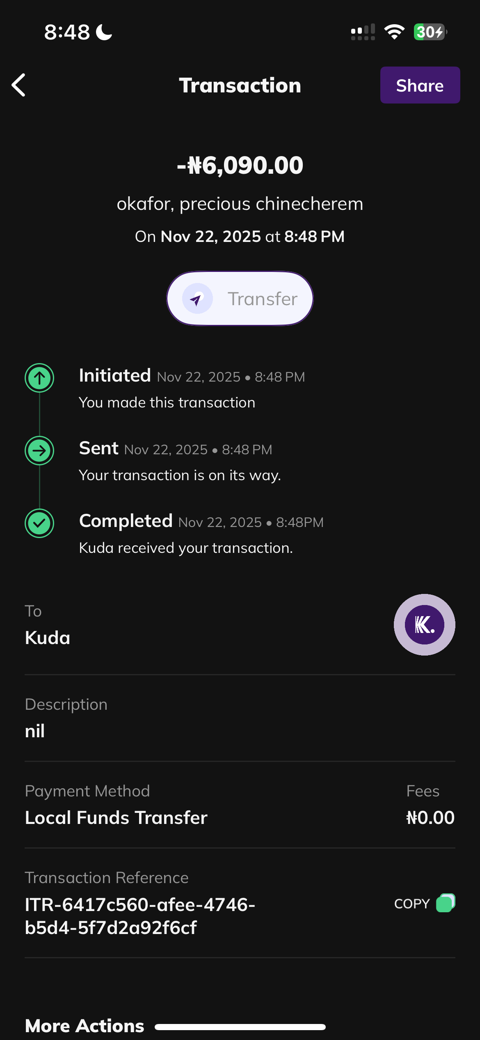Tap the More Actions heading
480x1040 pixels.
point(85,1026)
